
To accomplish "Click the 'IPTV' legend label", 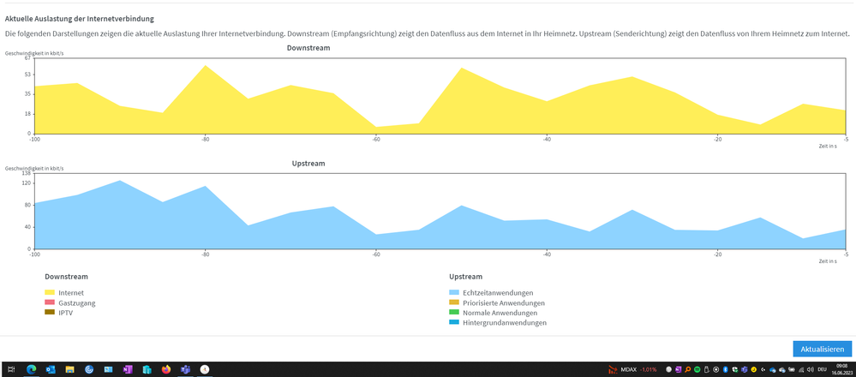I will click(x=65, y=313).
